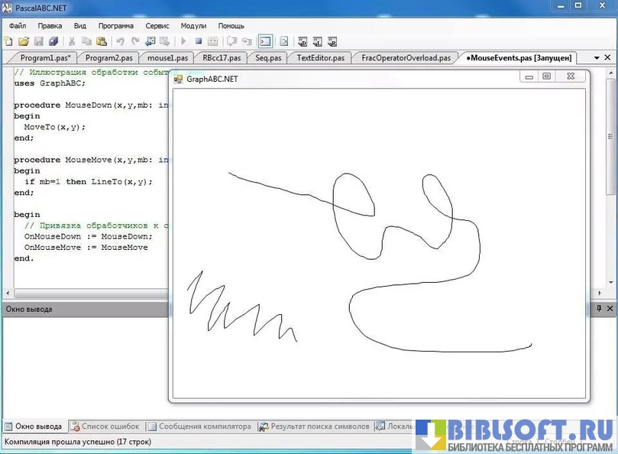Click the Open file folder icon

tap(24, 41)
